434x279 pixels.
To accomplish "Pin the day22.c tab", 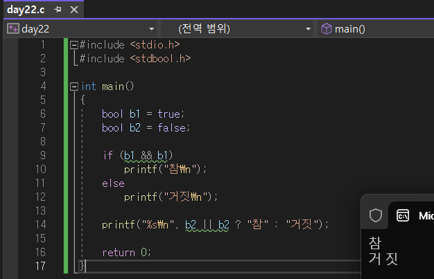I will tap(58, 10).
